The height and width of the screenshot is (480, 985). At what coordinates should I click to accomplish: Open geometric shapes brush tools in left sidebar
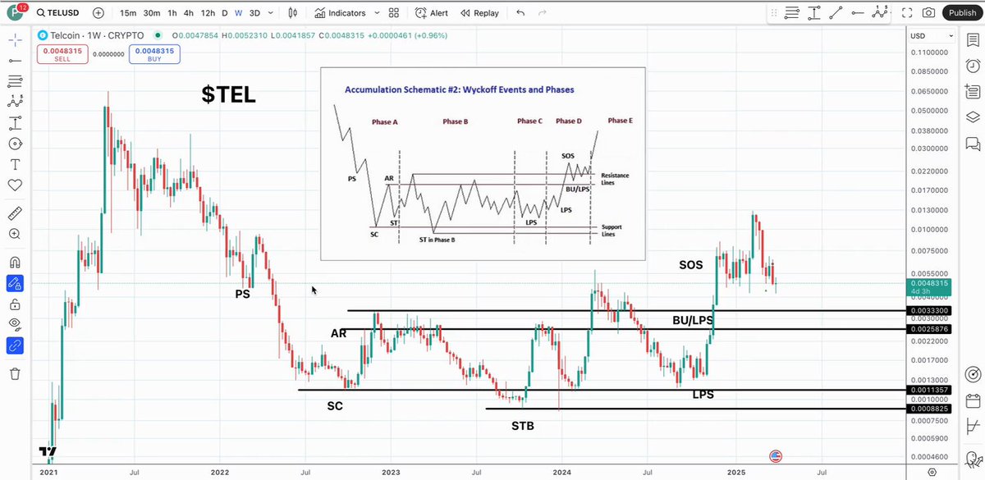coord(15,144)
